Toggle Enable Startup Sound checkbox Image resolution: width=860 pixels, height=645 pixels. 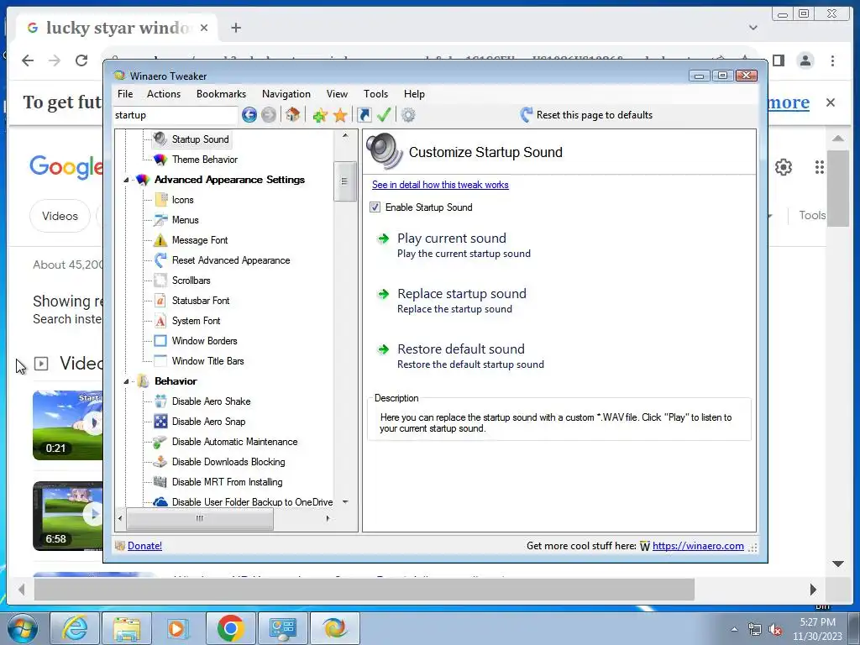(375, 207)
